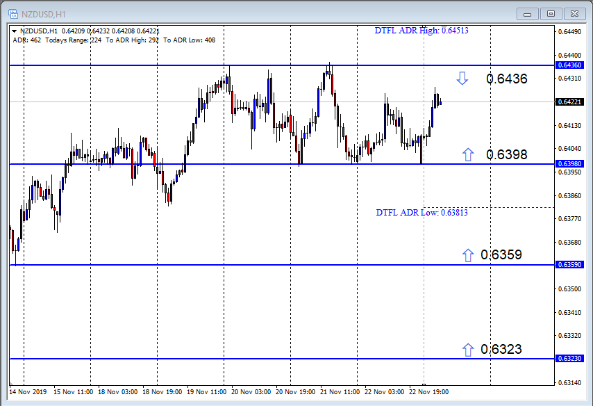Viewport: 593px width, 406px height.
Task: Click the 0.64040 price scale value
Action: coord(569,149)
